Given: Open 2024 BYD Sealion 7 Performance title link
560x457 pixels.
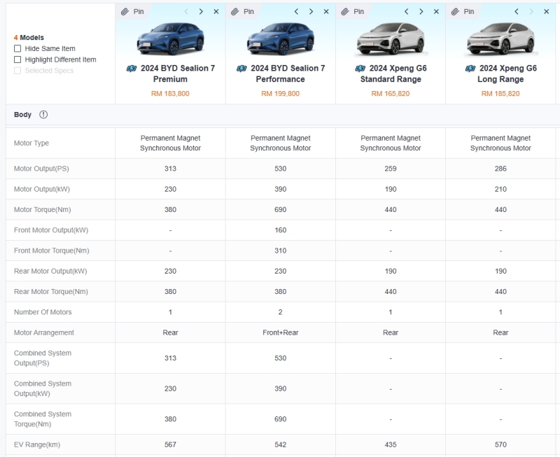Looking at the screenshot, I should [x=288, y=73].
